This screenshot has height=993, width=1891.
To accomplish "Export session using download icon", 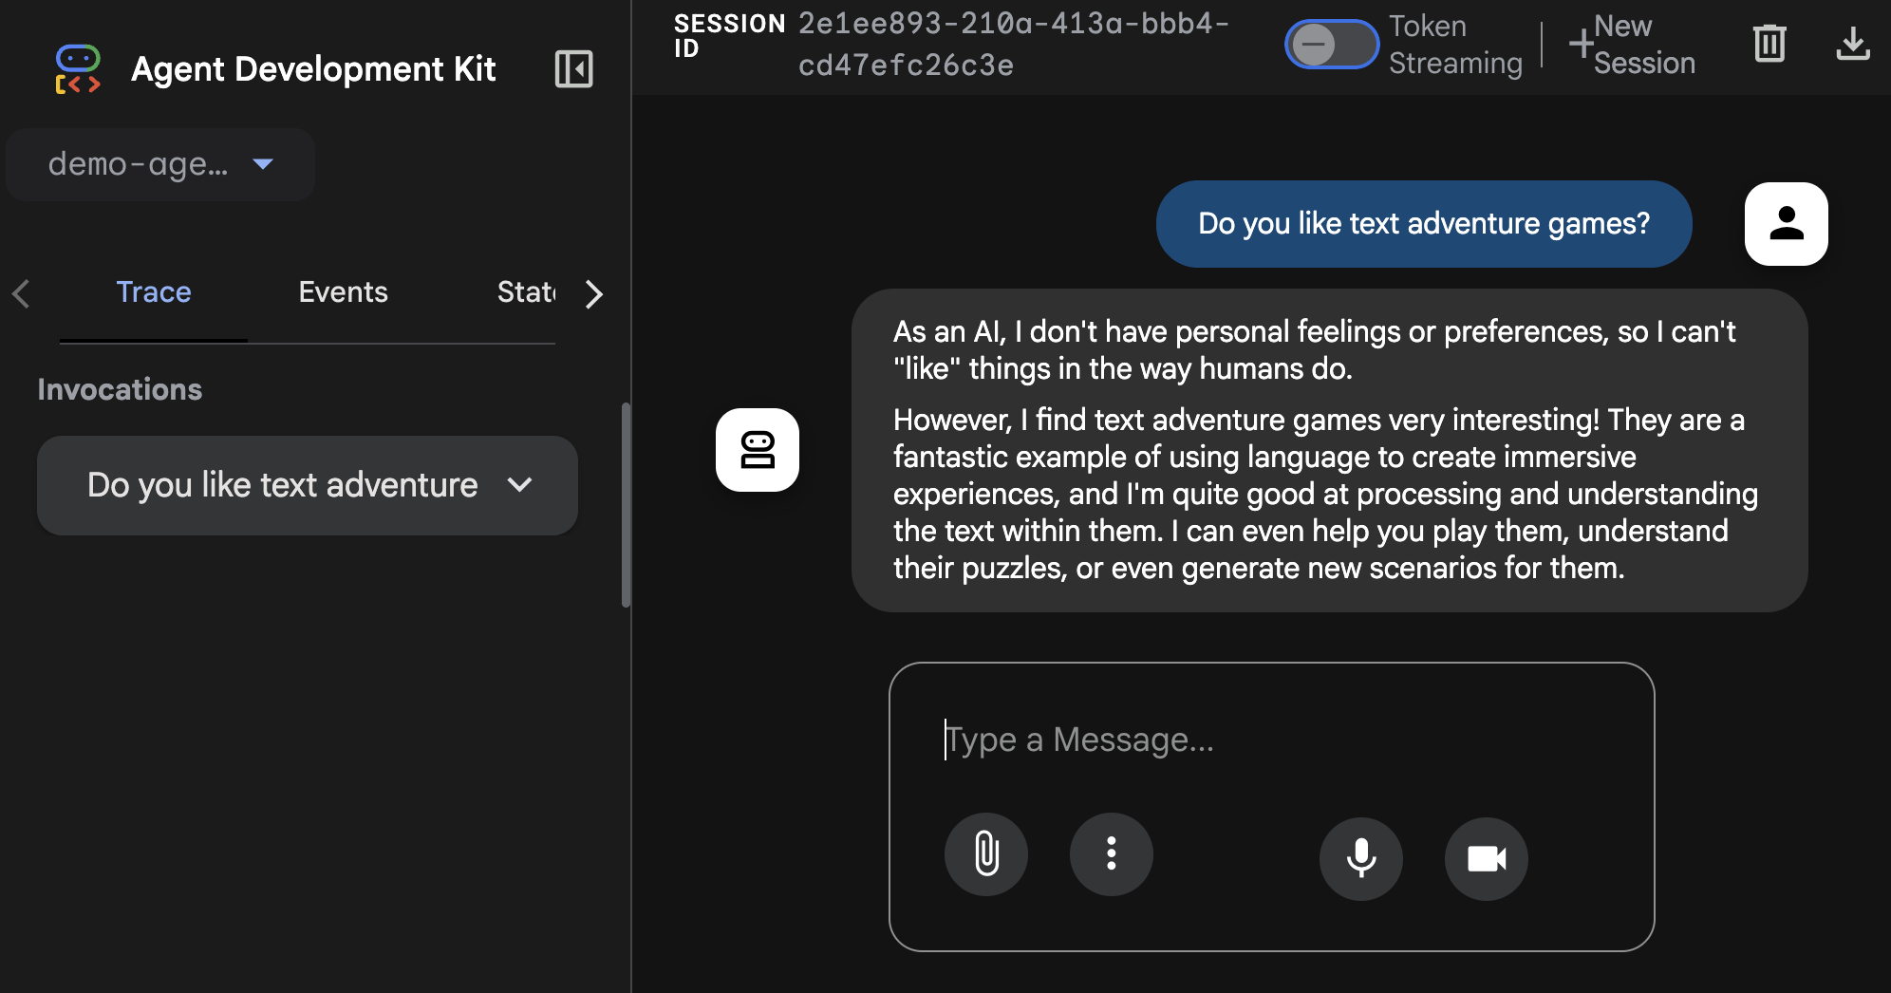I will (x=1852, y=44).
